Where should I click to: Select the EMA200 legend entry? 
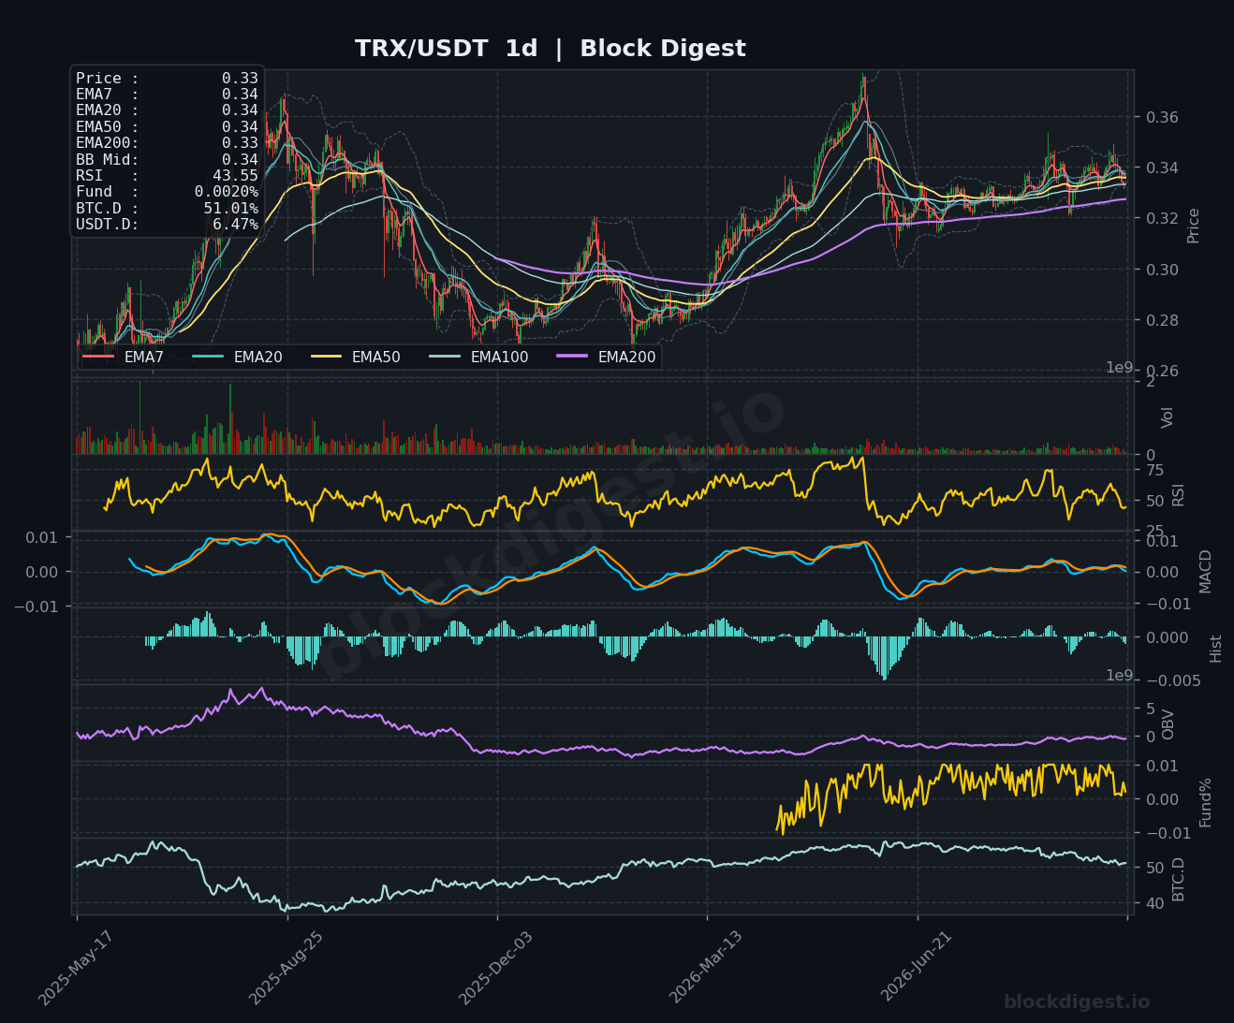click(x=606, y=357)
